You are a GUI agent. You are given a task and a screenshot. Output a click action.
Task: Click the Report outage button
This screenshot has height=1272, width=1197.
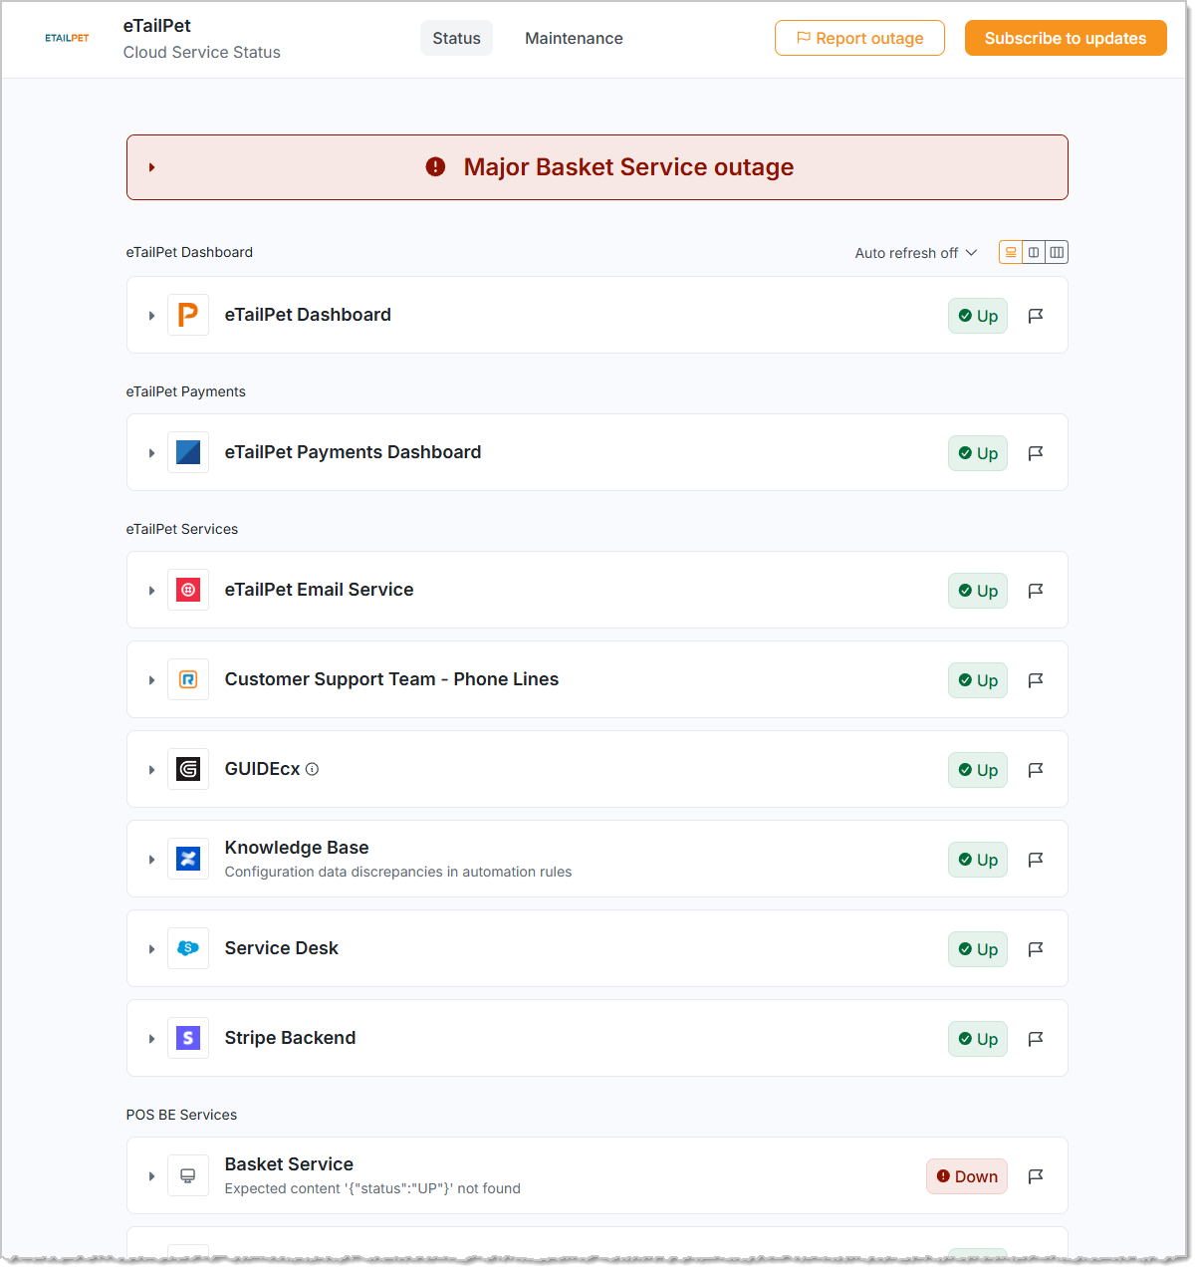click(859, 38)
